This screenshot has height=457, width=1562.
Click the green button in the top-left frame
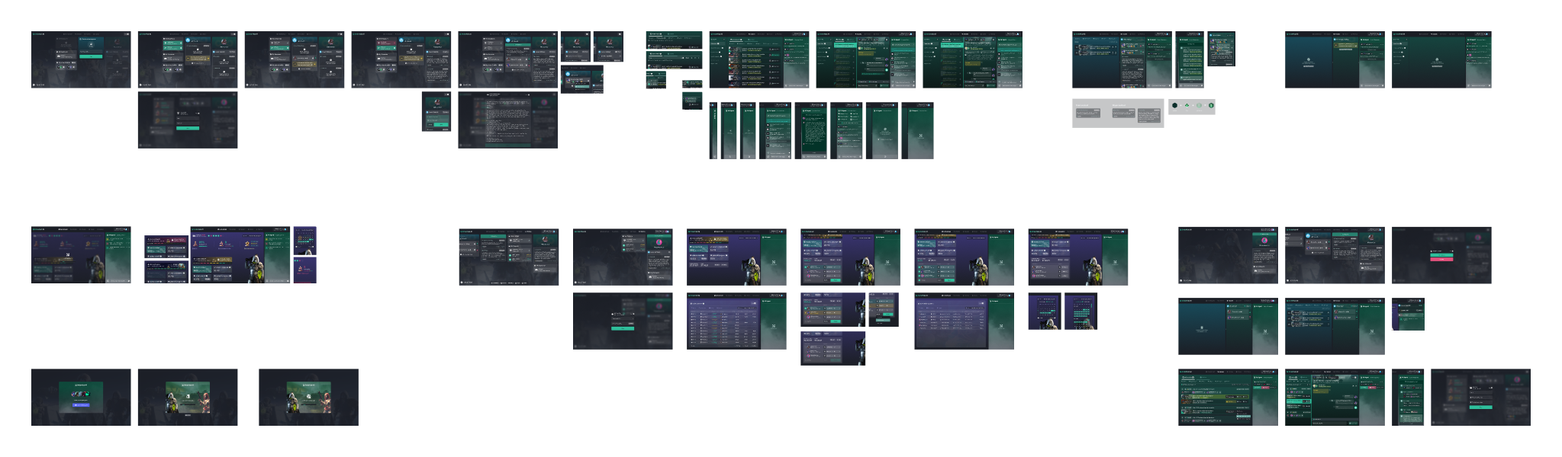click(x=91, y=56)
